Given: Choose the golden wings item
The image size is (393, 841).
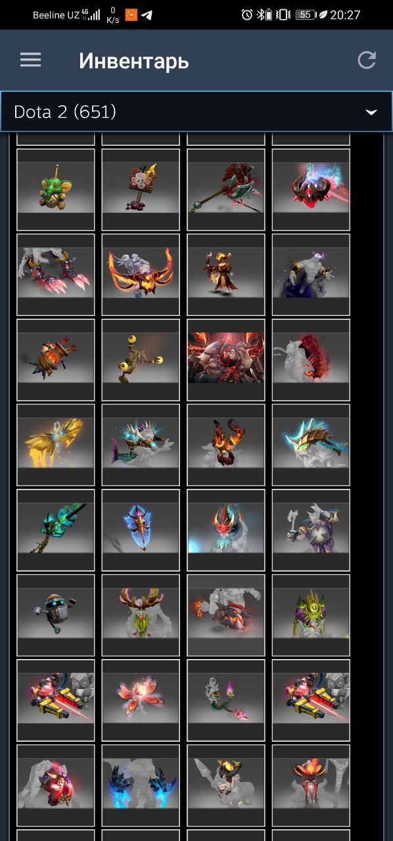Looking at the screenshot, I should (x=56, y=445).
